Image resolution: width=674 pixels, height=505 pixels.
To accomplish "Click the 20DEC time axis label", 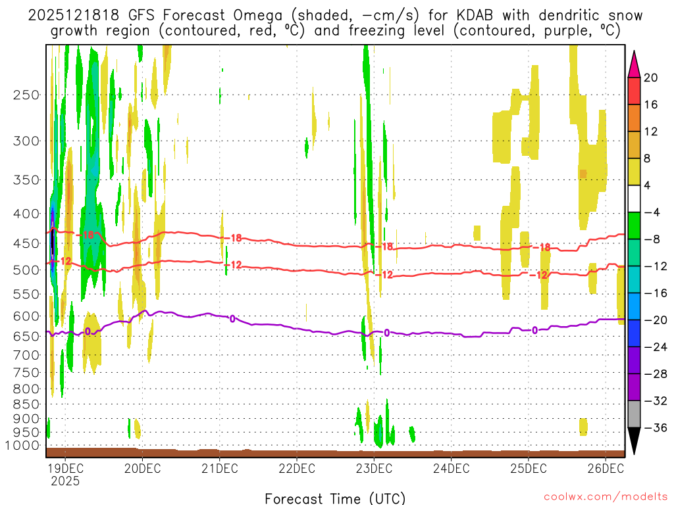I will point(142,468).
